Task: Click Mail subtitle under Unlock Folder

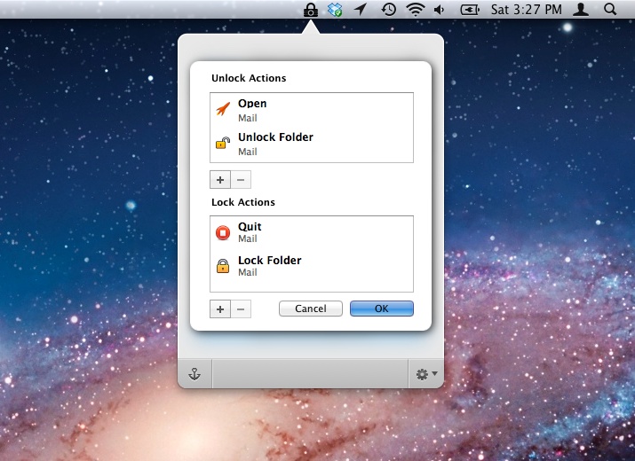Action: (248, 152)
